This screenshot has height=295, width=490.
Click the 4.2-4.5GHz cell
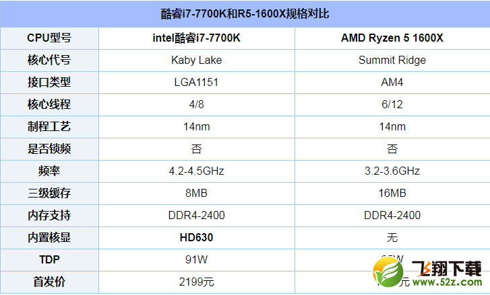click(197, 171)
